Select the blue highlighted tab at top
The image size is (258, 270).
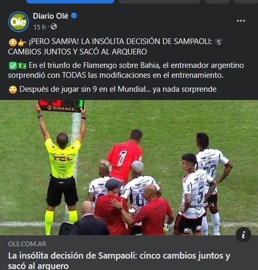pos(70,2)
